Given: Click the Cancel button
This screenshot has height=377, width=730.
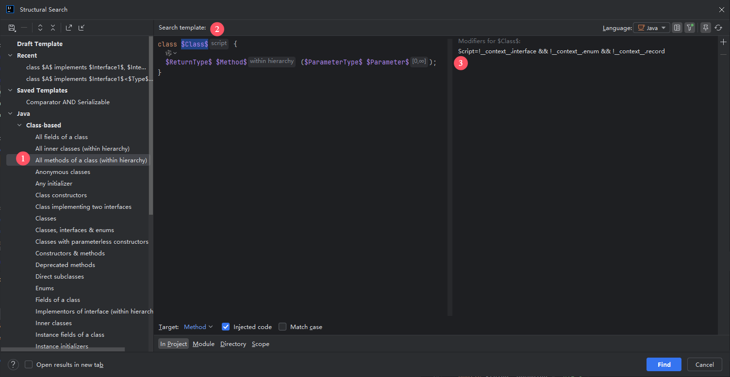Looking at the screenshot, I should (x=704, y=364).
